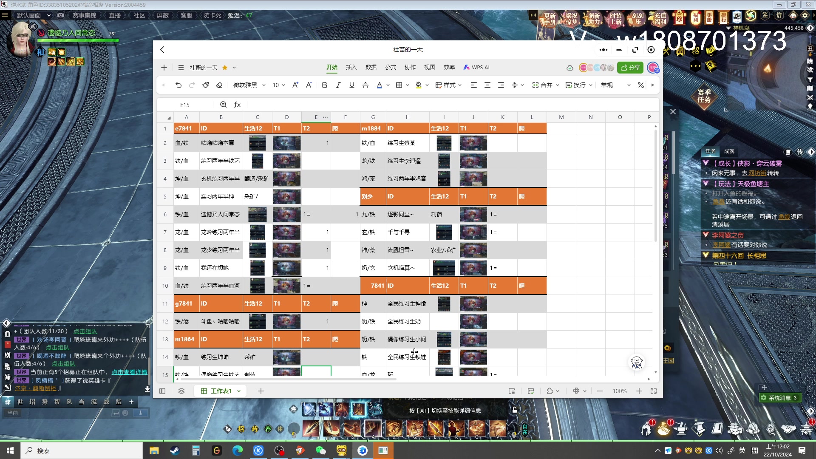Apply fill color bucket icon
The image size is (816, 459).
419,85
